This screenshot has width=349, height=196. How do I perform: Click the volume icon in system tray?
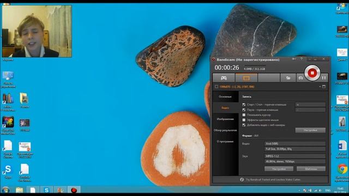tap(320, 191)
